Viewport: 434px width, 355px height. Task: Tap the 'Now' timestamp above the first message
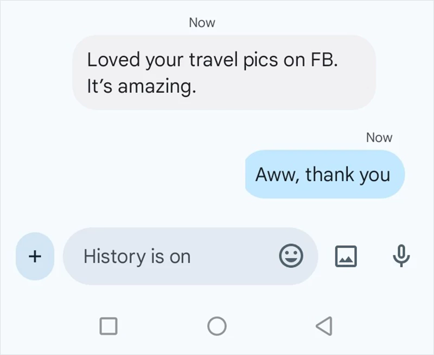coord(201,23)
